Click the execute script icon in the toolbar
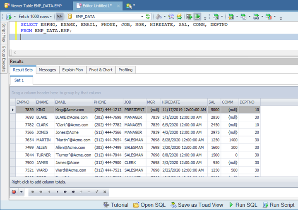The image size is (298, 210). tap(9, 17)
